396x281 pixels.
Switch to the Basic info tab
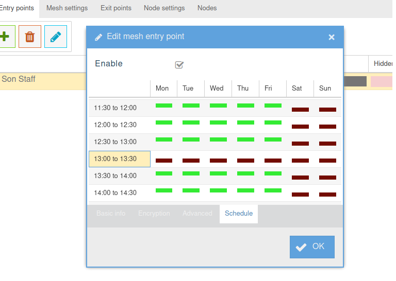(x=111, y=214)
